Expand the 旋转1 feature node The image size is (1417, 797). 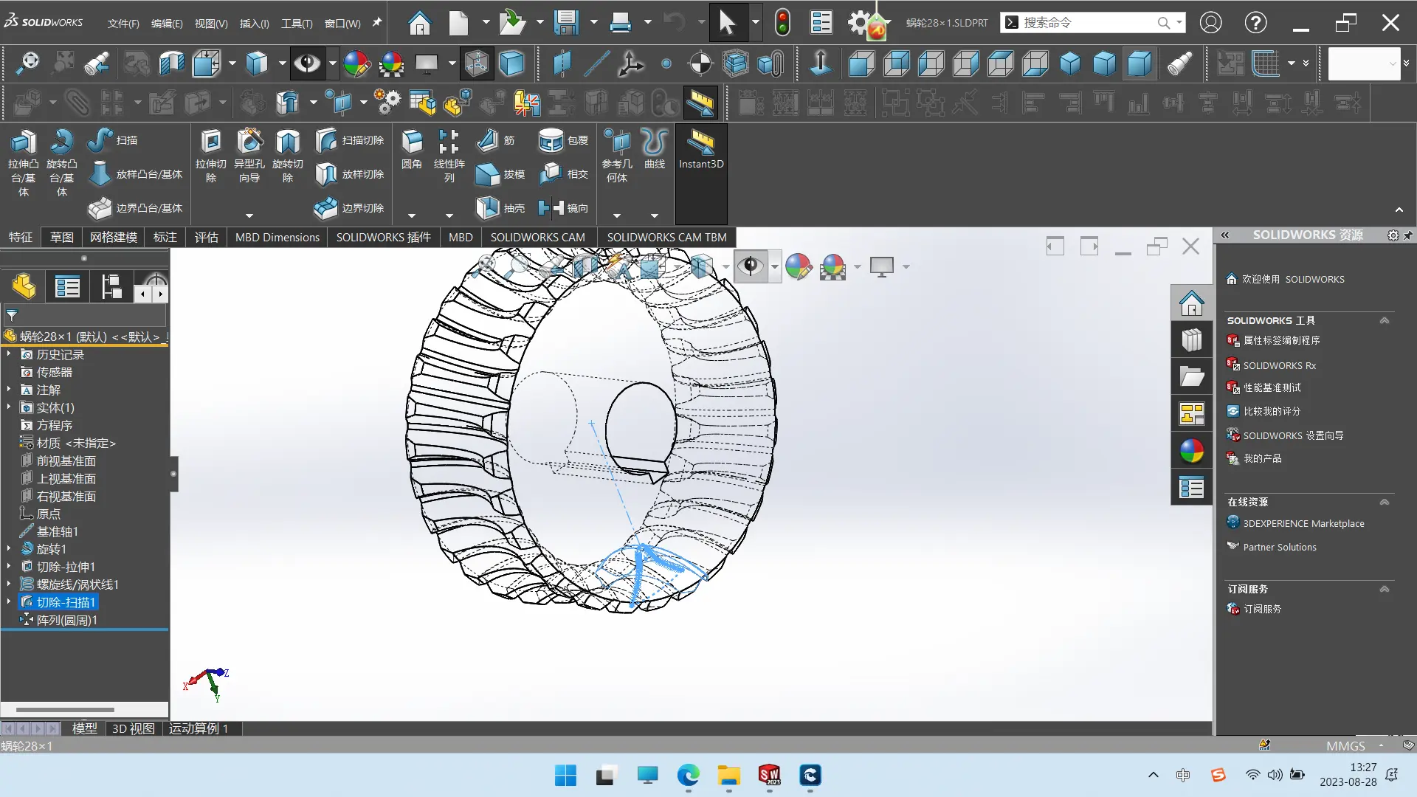pyautogui.click(x=9, y=549)
